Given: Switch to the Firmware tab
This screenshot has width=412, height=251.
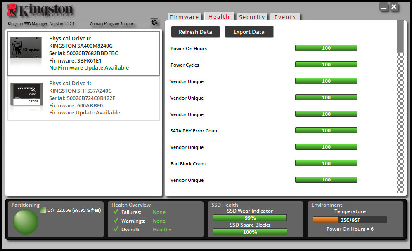Looking at the screenshot, I should [x=184, y=17].
